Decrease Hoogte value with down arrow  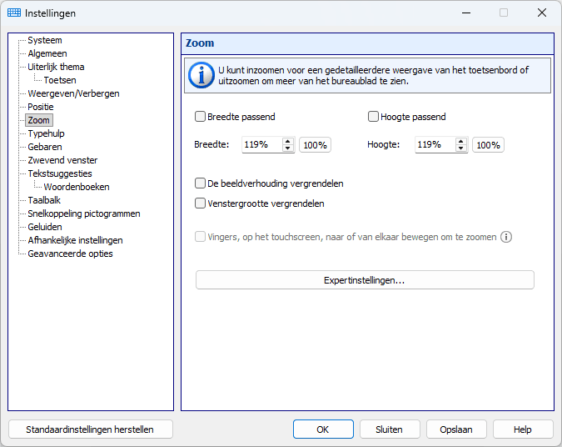[461, 148]
